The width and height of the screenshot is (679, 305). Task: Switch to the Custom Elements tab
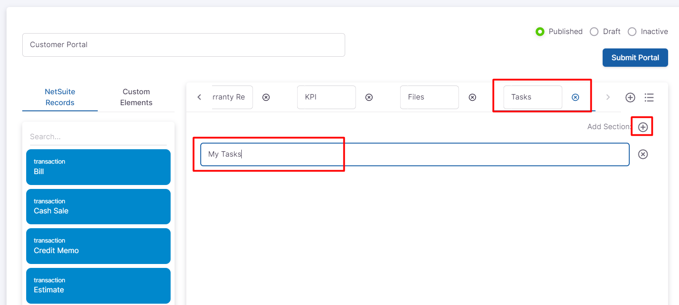tap(136, 97)
